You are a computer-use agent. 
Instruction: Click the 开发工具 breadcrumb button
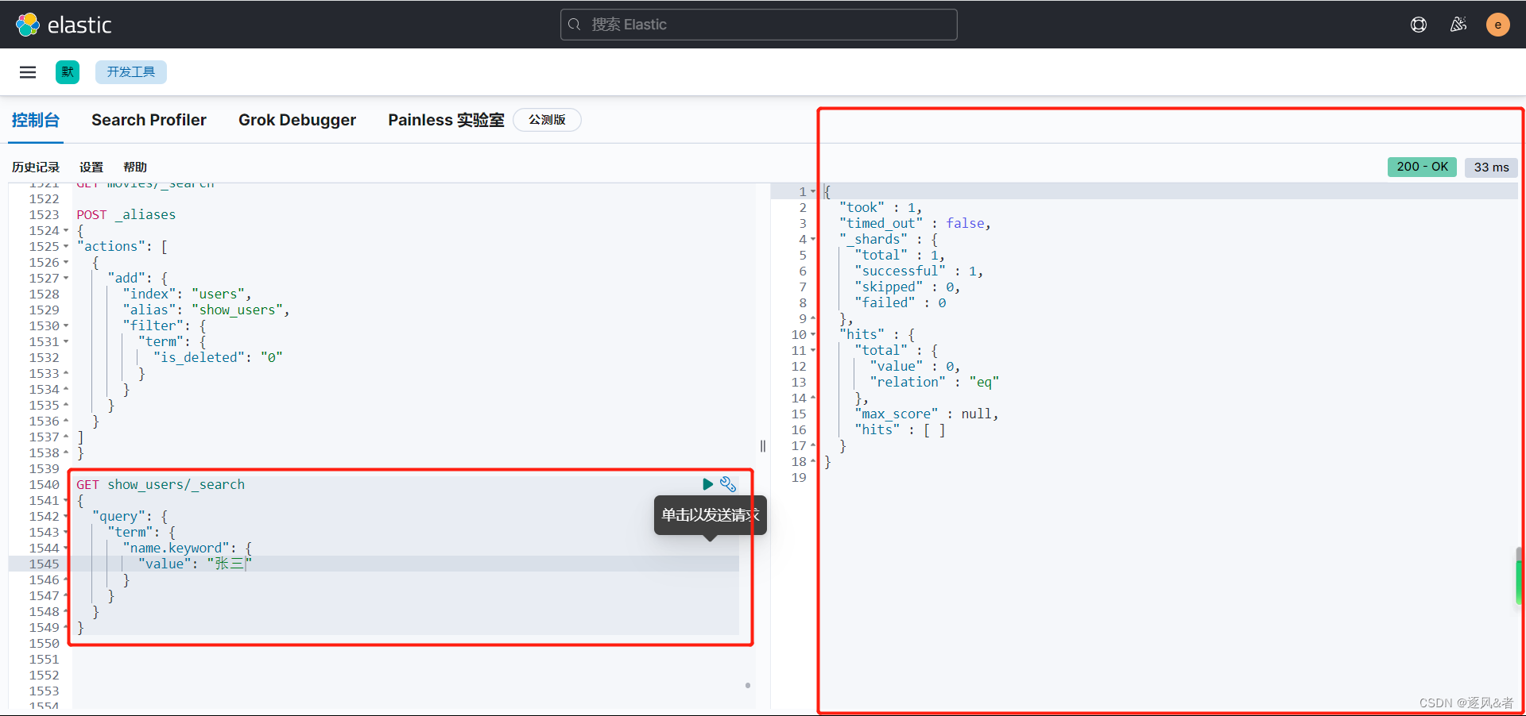tap(130, 71)
